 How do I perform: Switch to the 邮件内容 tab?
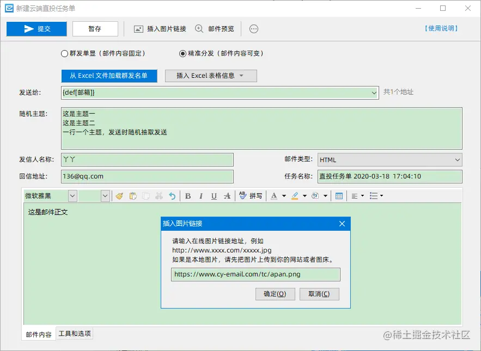pos(39,335)
